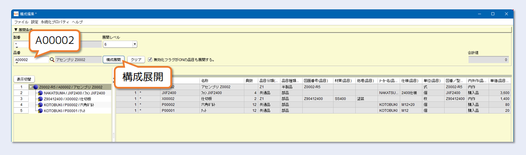Click the part icon of Z90412400 / X00002 node
The height and width of the screenshot is (155, 526).
click(40, 99)
